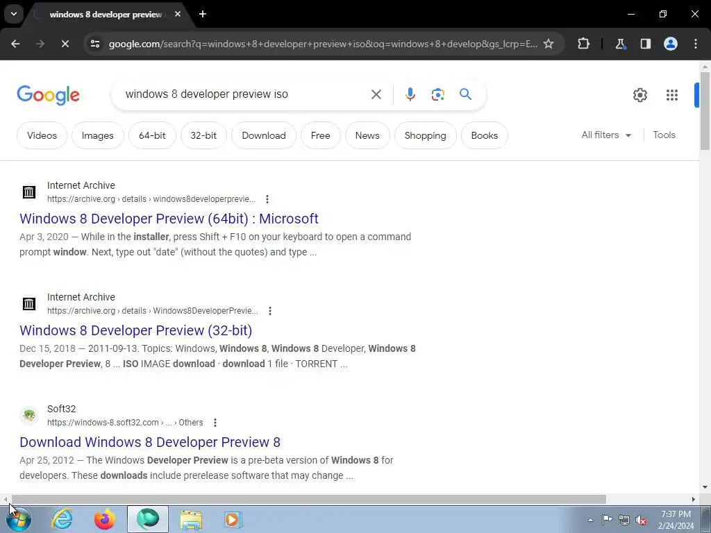Submit search with magnifier icon
The height and width of the screenshot is (533, 711).
pos(466,94)
